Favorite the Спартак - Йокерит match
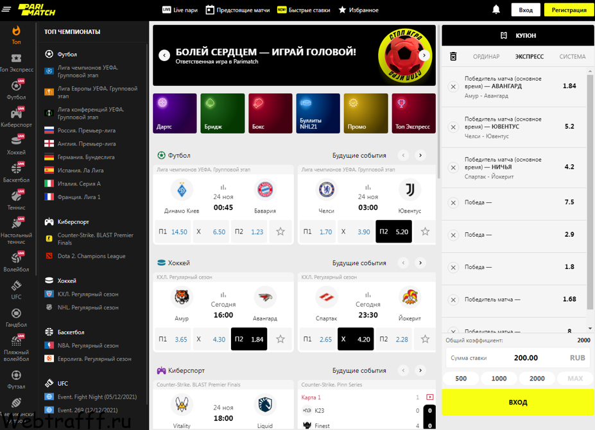Image resolution: width=595 pixels, height=430 pixels. tap(425, 339)
